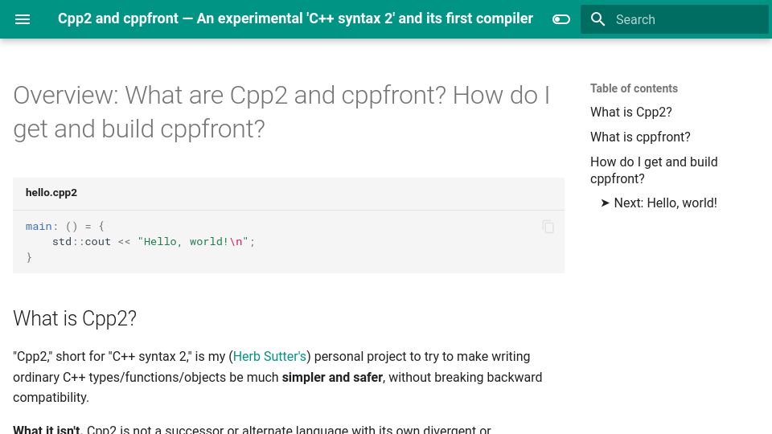This screenshot has width=772, height=434.
Task: Click the 'hello.cpp2' code block title
Action: [x=51, y=192]
